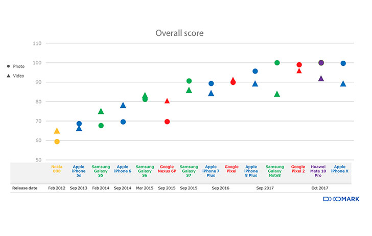
Task: Click the DXOMARK logo
Action: tap(341, 199)
